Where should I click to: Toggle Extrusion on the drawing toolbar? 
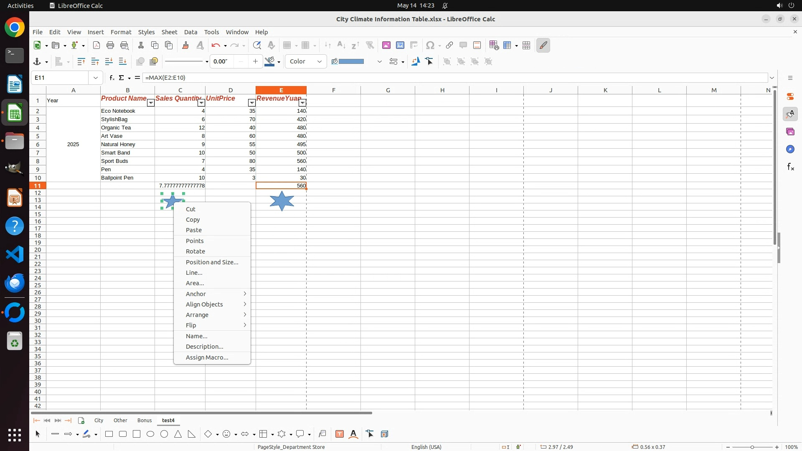[x=384, y=434]
